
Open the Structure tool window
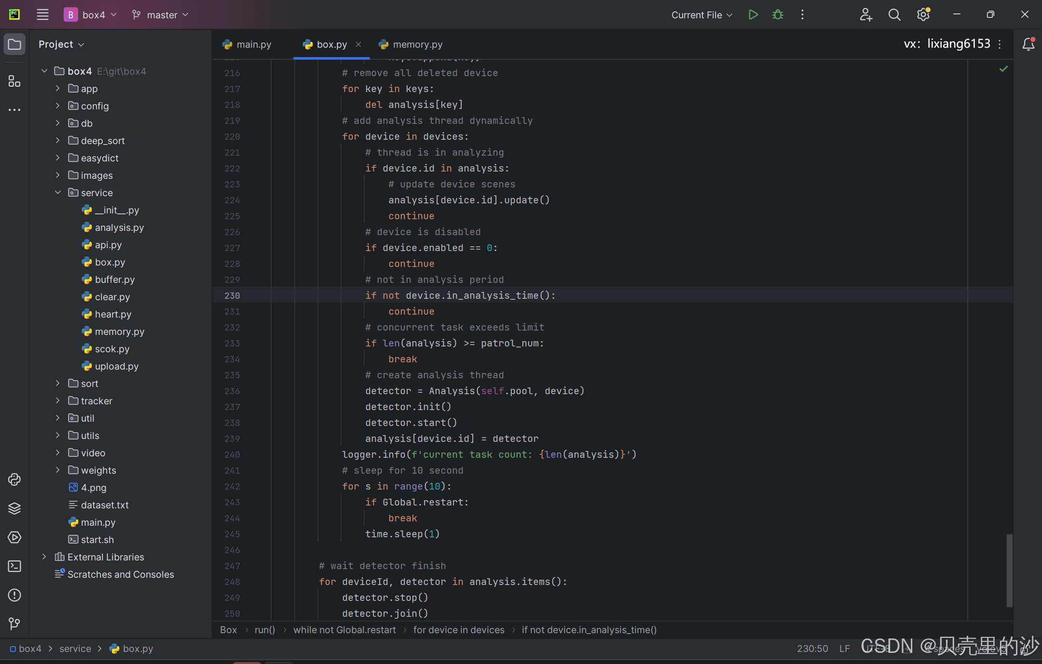point(14,81)
